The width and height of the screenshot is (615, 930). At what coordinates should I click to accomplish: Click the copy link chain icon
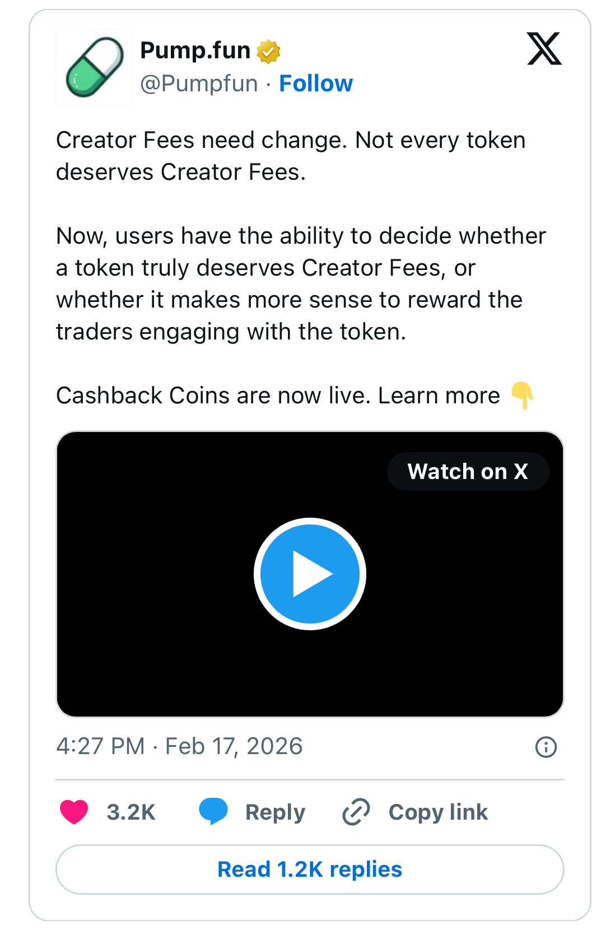tap(355, 812)
